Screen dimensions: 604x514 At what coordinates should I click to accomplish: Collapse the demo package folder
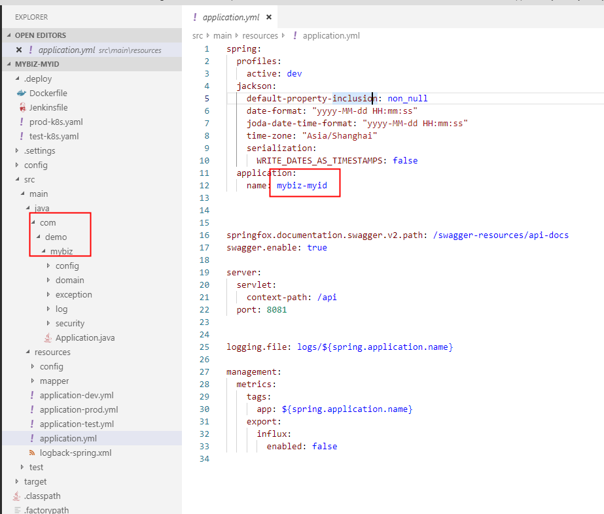(x=38, y=237)
